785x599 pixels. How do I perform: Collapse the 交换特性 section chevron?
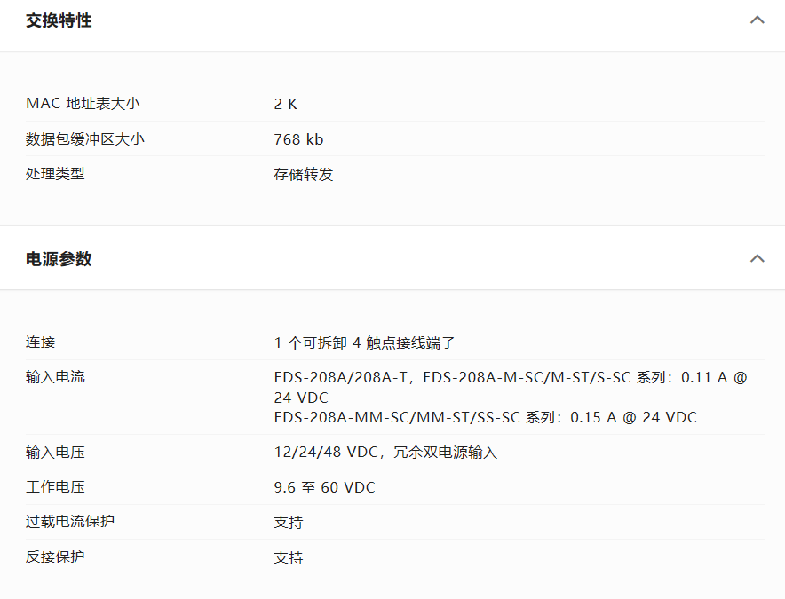757,20
